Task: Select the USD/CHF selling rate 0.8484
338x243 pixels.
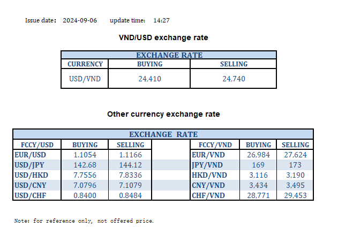Action: tap(130, 195)
